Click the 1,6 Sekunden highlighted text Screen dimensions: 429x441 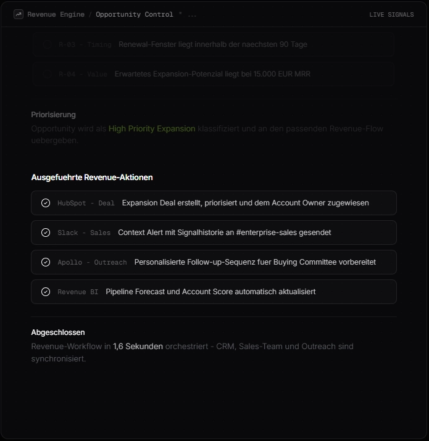pos(138,347)
